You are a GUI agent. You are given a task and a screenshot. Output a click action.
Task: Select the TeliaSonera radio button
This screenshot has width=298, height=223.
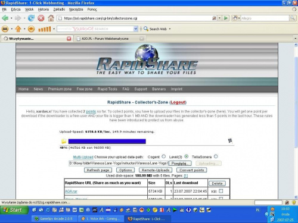(x=216, y=156)
